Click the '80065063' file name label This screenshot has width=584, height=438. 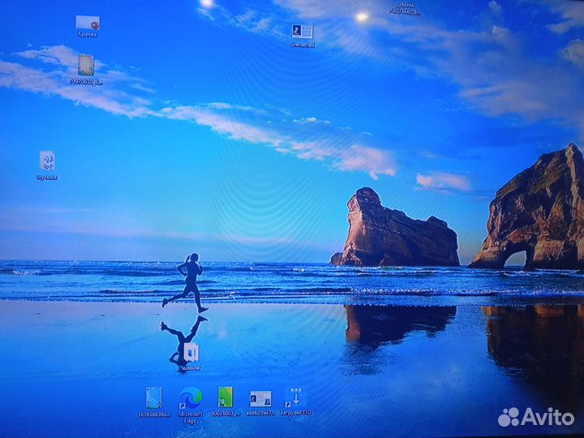tap(225, 414)
